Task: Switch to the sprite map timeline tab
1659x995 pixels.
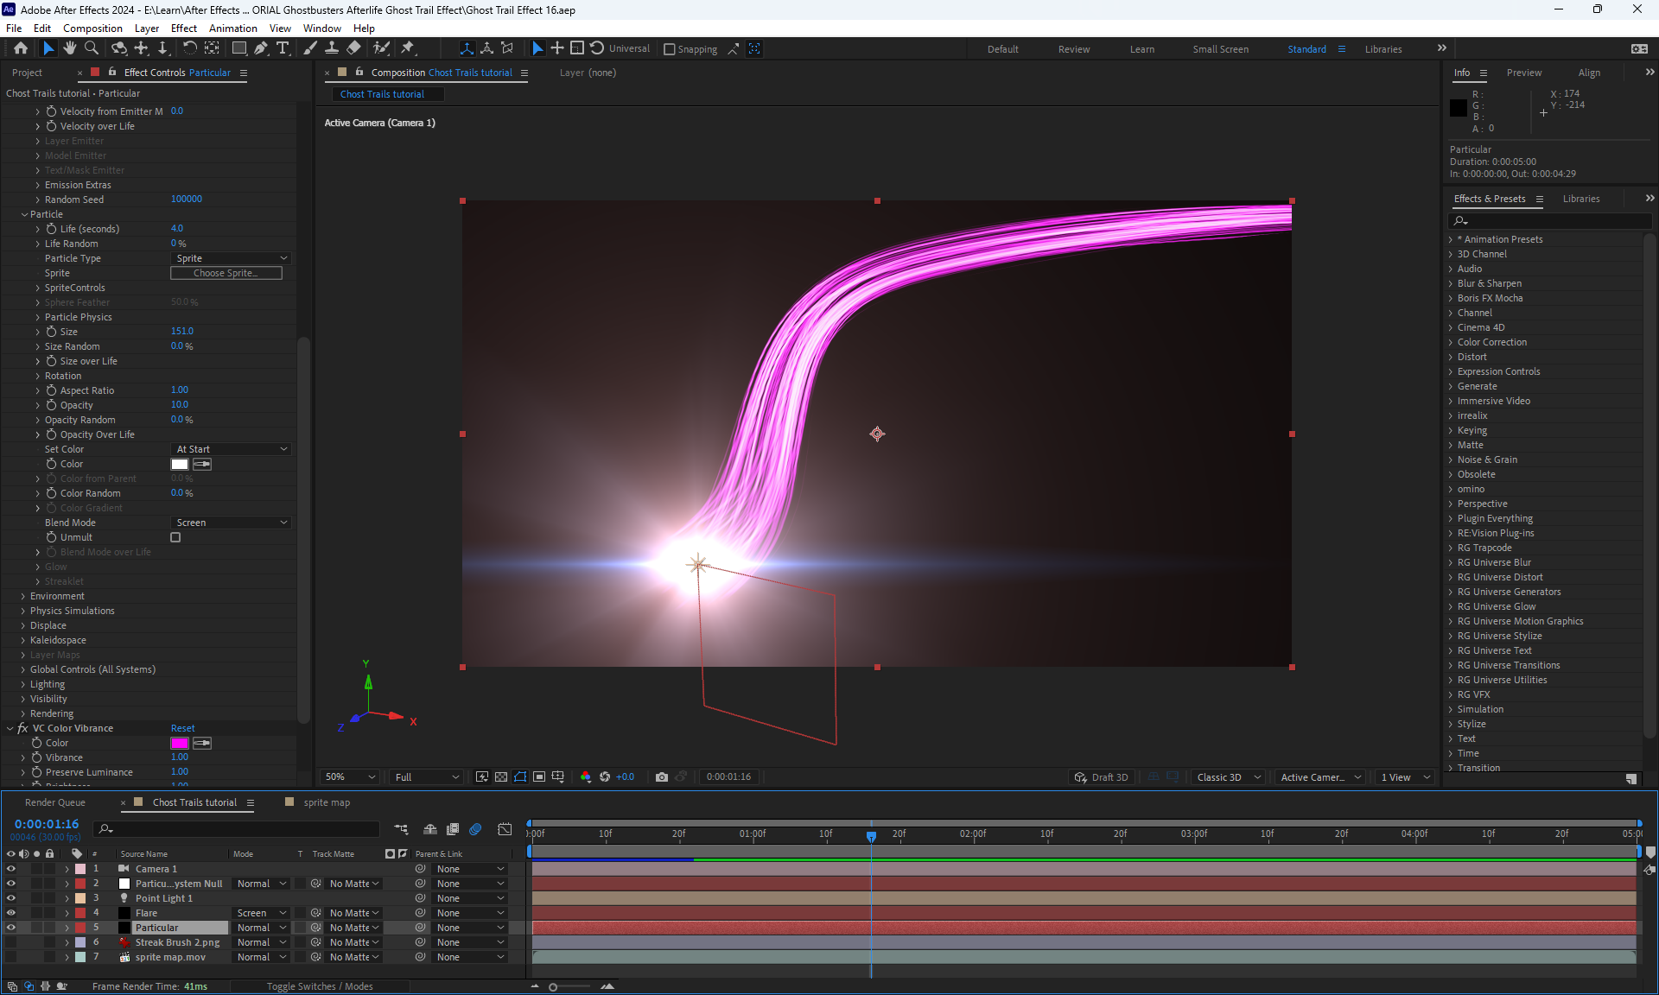Action: point(326,802)
